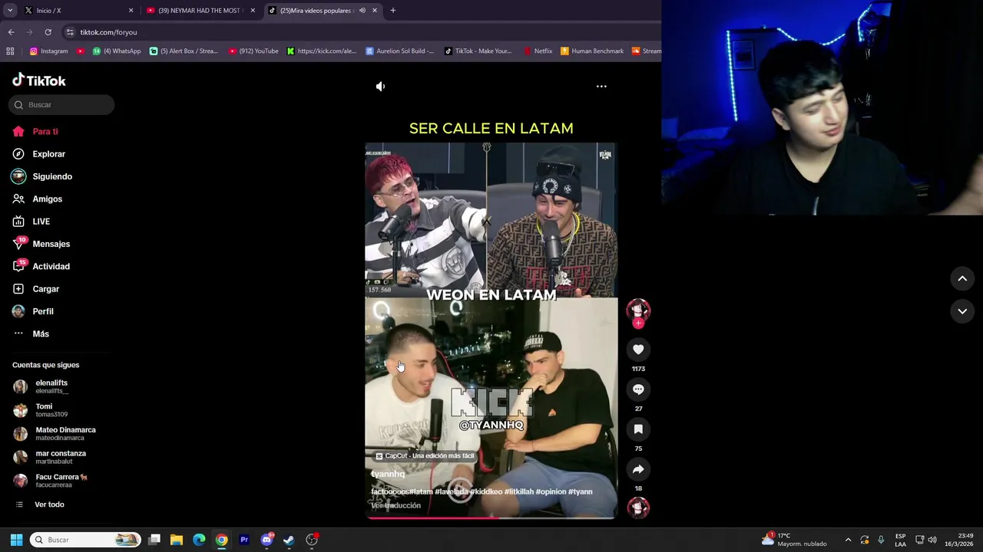This screenshot has height=552, width=983.
Task: Click Ver traducción under the caption
Action: 396,506
